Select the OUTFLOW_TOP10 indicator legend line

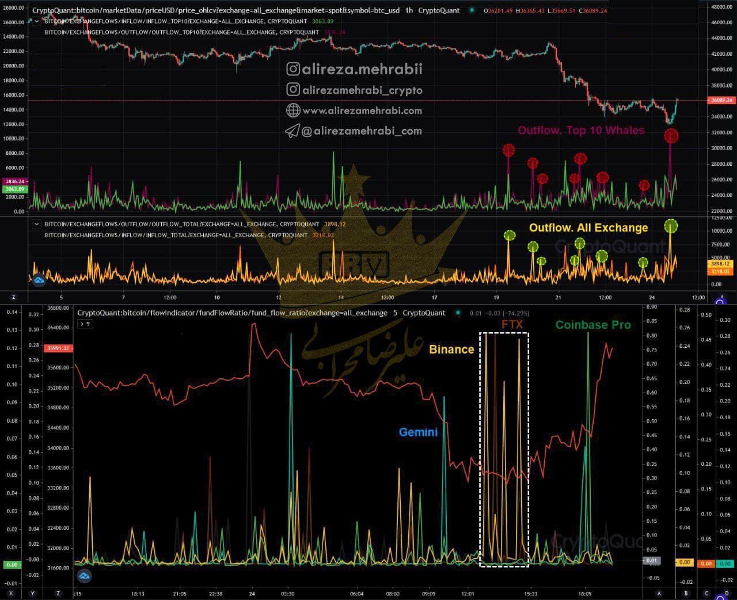195,32
